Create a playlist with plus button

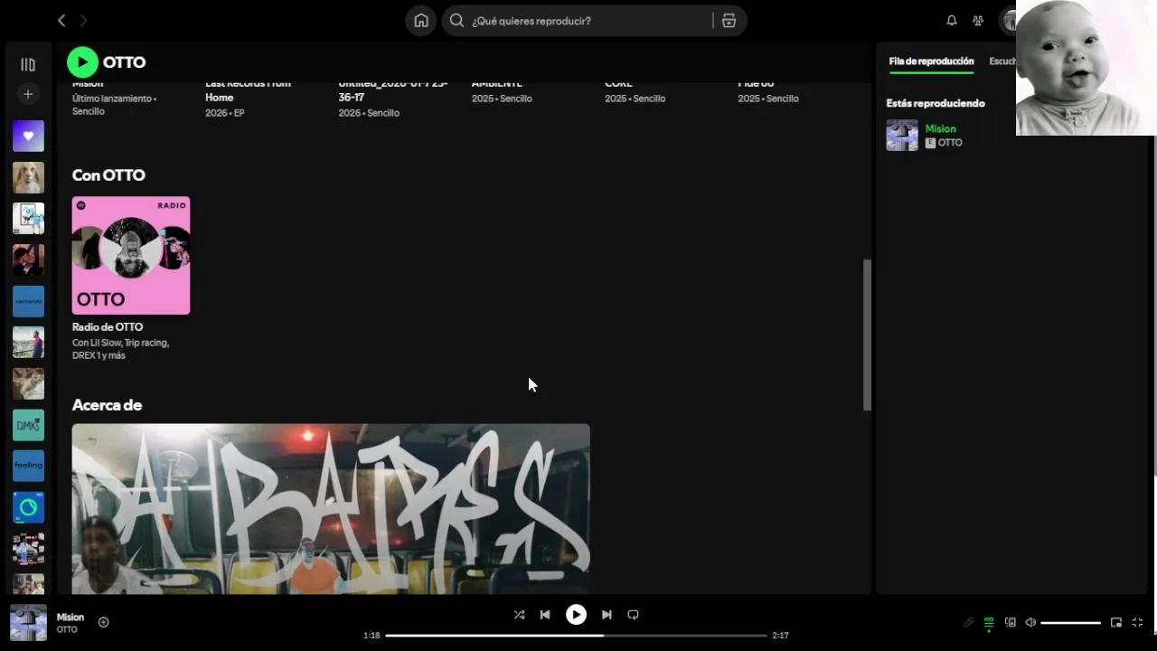pyautogui.click(x=28, y=94)
